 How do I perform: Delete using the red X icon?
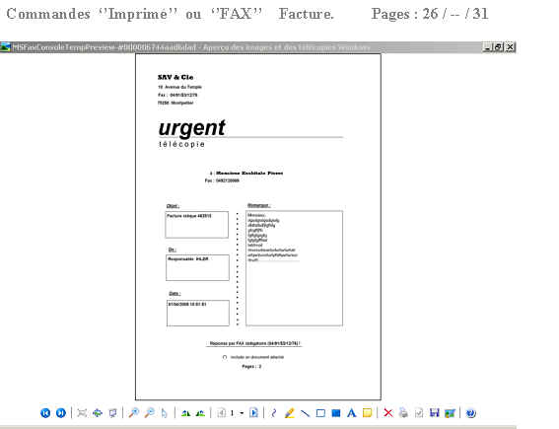pos(388,413)
